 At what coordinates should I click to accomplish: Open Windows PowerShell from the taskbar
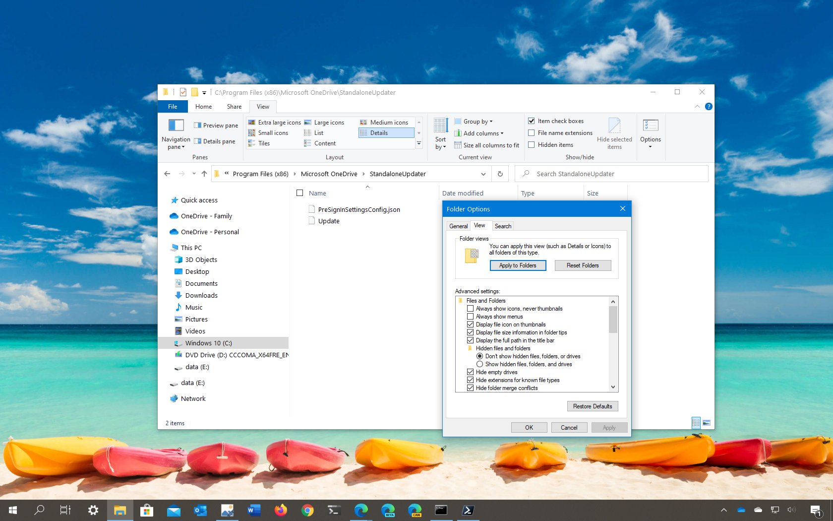point(468,510)
